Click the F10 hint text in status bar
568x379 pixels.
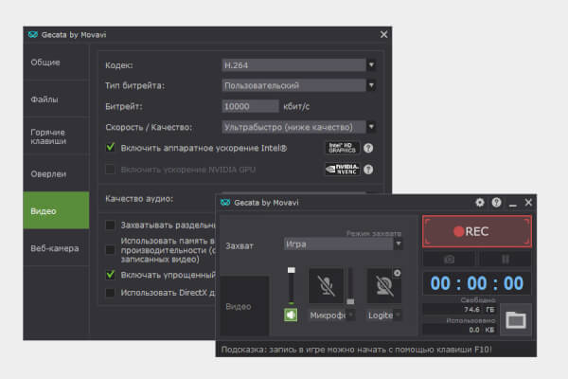pos(357,350)
